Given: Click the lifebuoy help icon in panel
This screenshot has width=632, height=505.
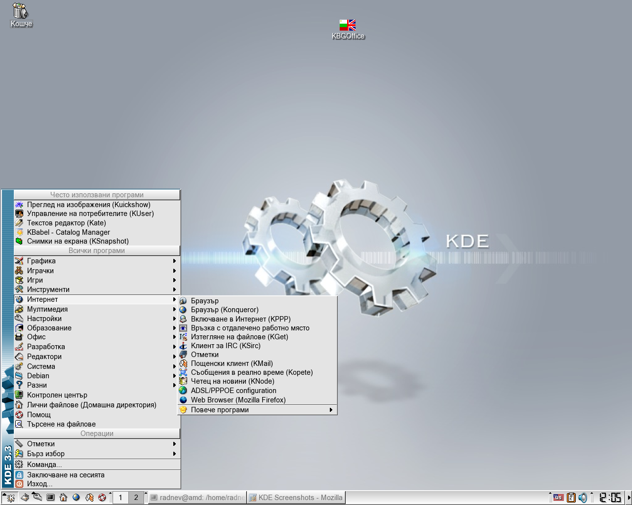Looking at the screenshot, I should pyautogui.click(x=102, y=498).
